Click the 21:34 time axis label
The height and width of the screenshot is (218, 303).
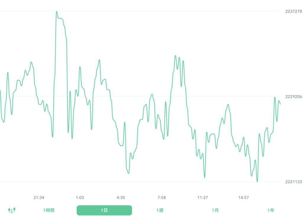[39, 198]
